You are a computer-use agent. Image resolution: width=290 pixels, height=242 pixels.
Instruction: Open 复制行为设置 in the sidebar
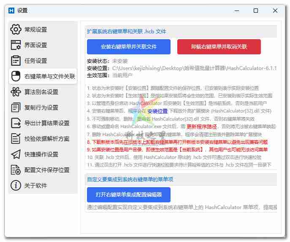coord(43,108)
